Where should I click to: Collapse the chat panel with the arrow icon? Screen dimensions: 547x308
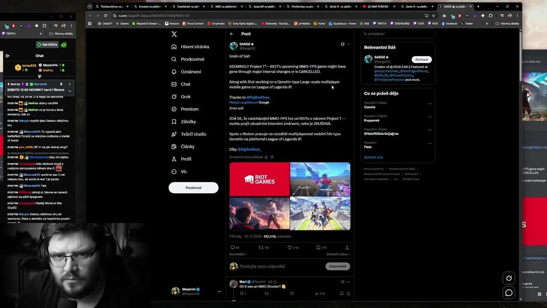tap(7, 56)
